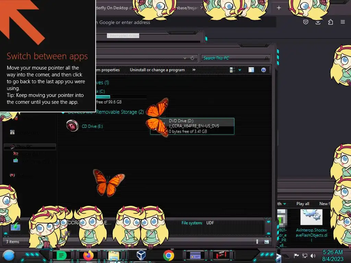Collapse Devices with Removable Storage group

tap(63, 112)
